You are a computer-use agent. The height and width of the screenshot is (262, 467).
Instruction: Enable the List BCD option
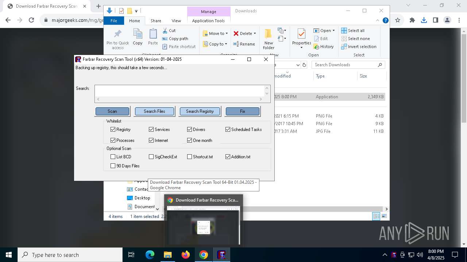click(x=113, y=157)
